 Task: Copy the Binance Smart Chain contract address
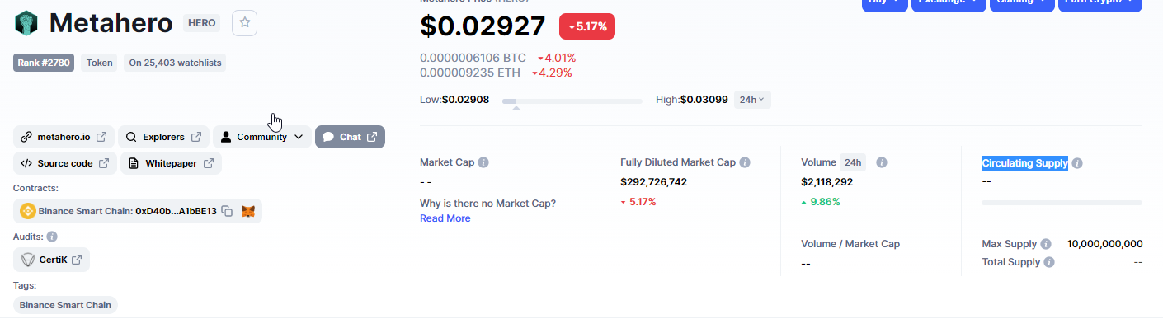(x=227, y=211)
